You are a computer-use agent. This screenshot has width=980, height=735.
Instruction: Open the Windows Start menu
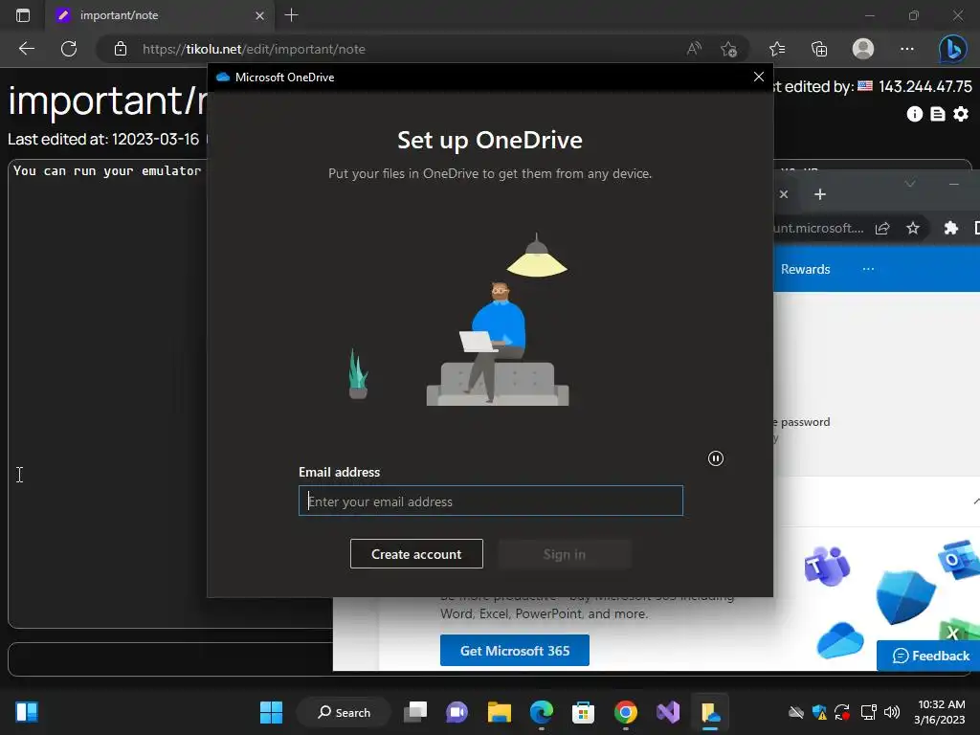coord(271,712)
